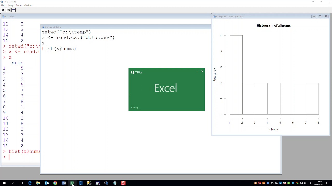Click the OneDrive cloud tray icon
Viewport: 332px width, 186px height.
click(x=276, y=183)
